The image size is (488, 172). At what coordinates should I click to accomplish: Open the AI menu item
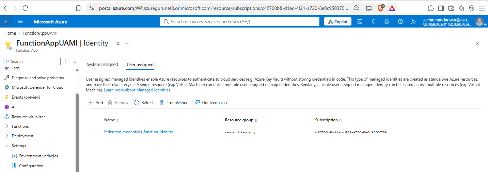14,107
